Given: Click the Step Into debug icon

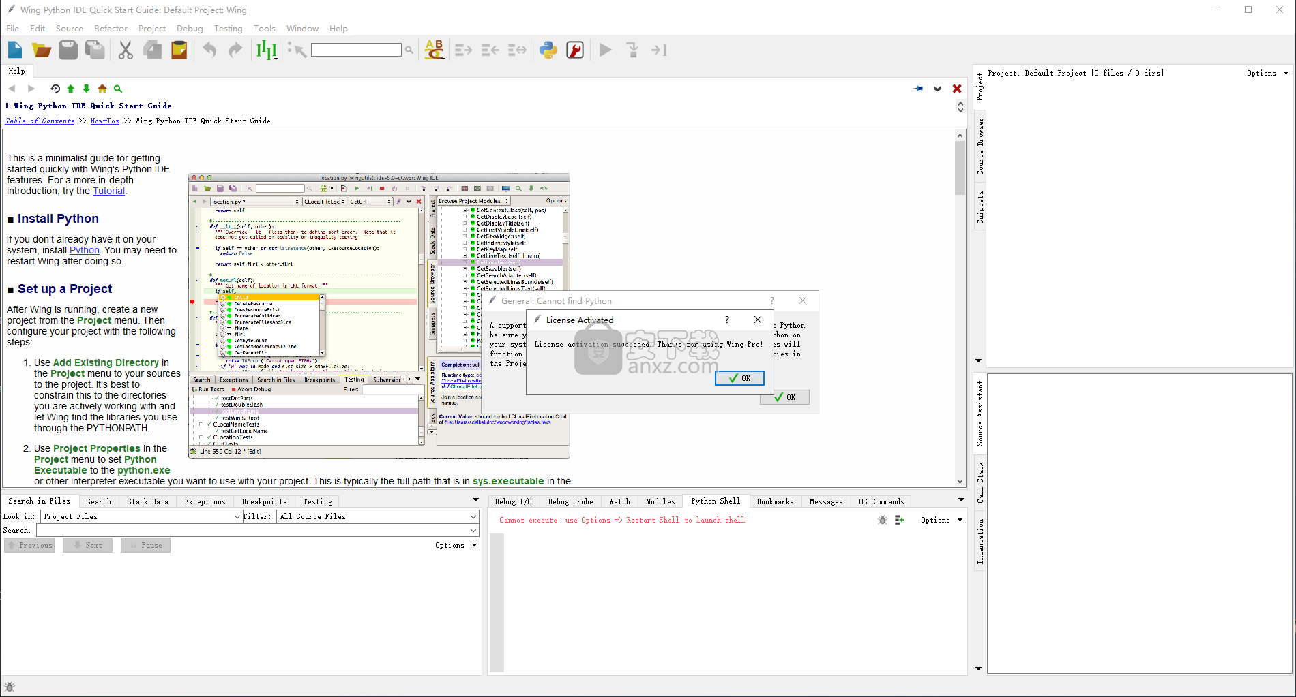Looking at the screenshot, I should pos(632,50).
